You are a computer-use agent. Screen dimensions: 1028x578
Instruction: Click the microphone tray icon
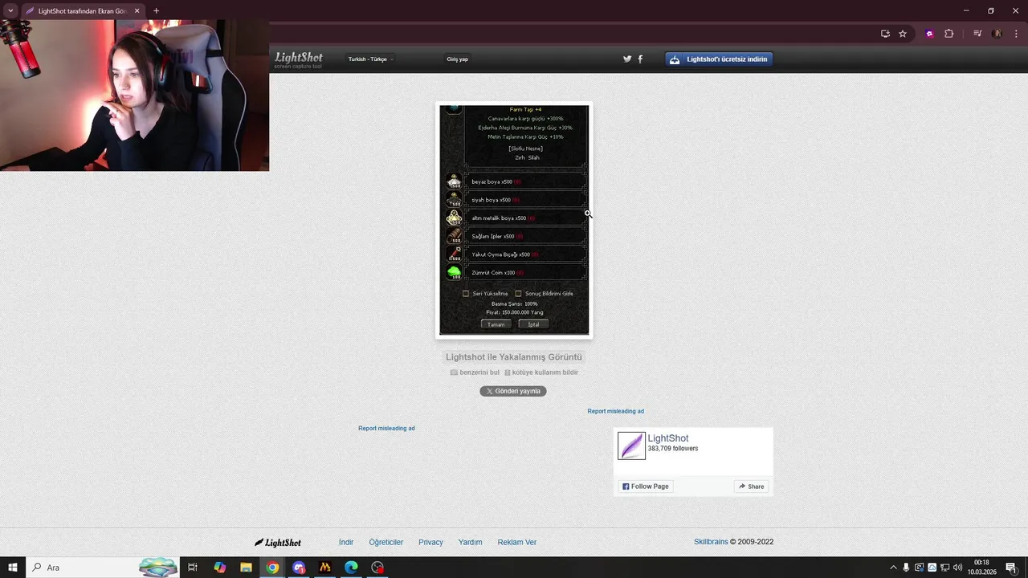click(906, 568)
